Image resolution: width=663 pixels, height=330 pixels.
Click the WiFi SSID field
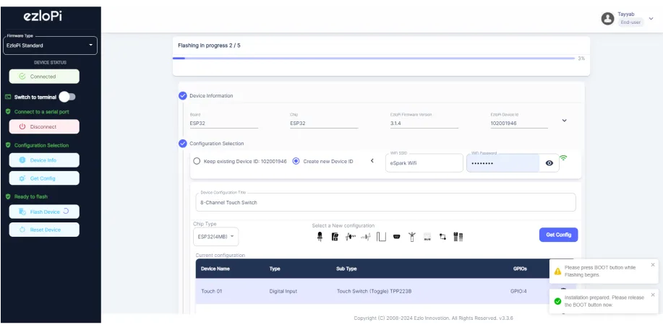[x=424, y=163]
